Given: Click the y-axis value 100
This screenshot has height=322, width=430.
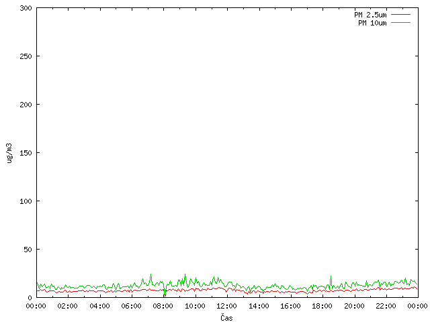Looking at the screenshot, I should point(26,201).
